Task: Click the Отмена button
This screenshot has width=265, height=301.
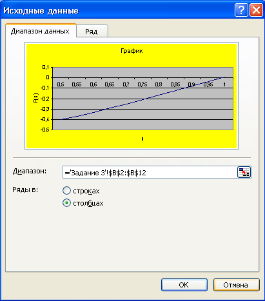Action: [237, 285]
